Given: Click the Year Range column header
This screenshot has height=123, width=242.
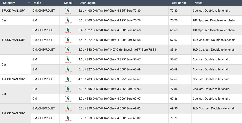Looking at the screenshot, I should click(179, 3).
